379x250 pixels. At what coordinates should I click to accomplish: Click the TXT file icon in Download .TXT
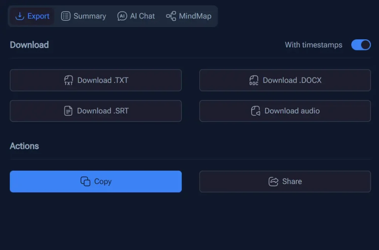pos(68,80)
